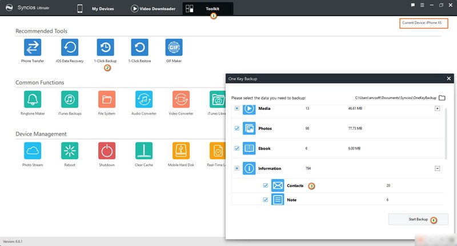Click the OneKeyBackup path text
The image size is (457, 246).
(x=395, y=98)
